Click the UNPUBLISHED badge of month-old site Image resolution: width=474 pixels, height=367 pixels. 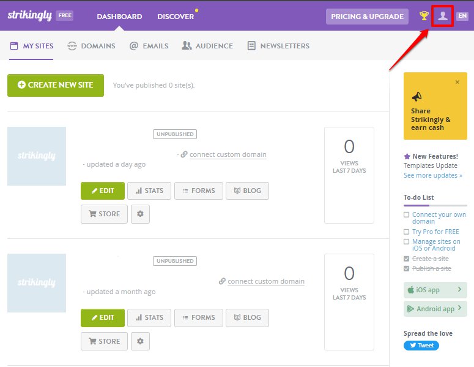tap(175, 261)
